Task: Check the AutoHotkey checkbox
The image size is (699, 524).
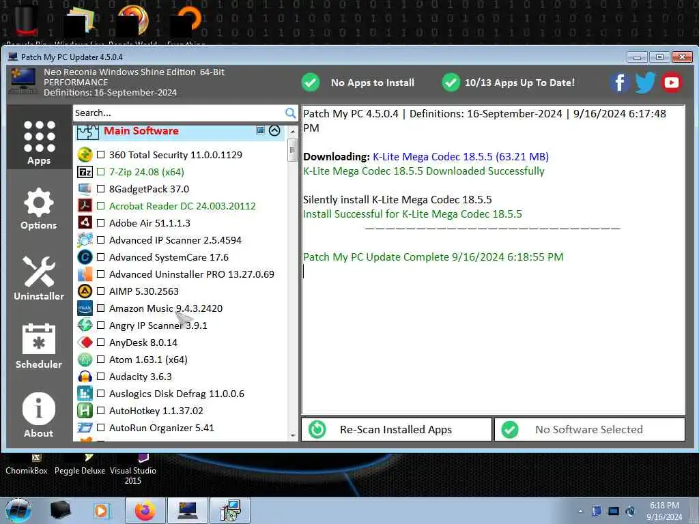Action: [x=101, y=410]
